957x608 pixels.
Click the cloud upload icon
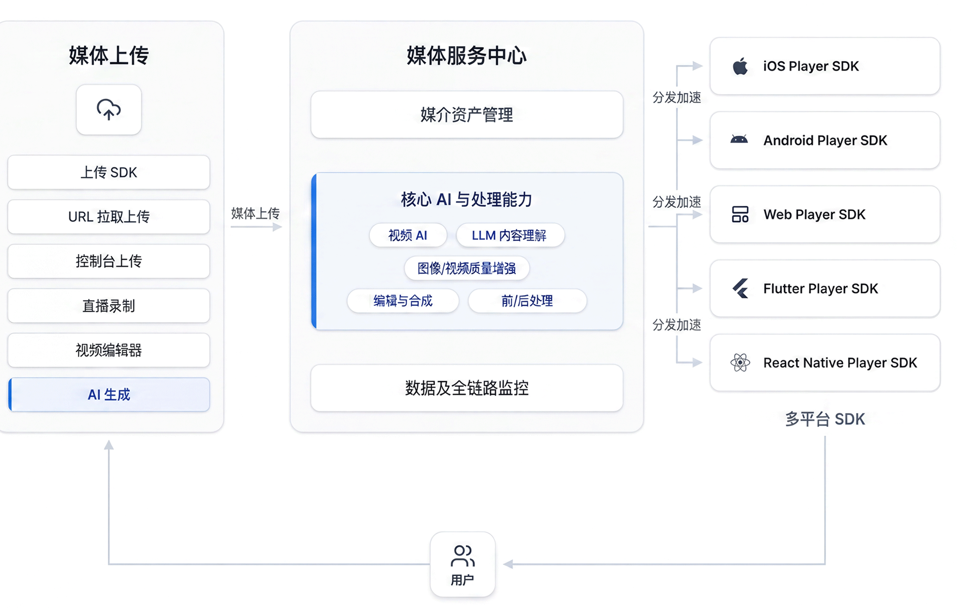(x=108, y=109)
